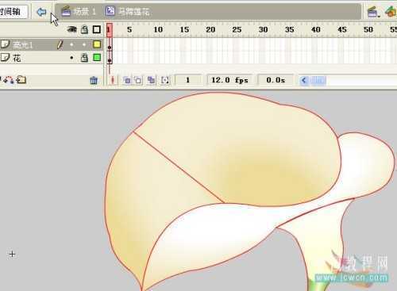
Task: Toggle the Onion Skin button
Action: coord(127,80)
